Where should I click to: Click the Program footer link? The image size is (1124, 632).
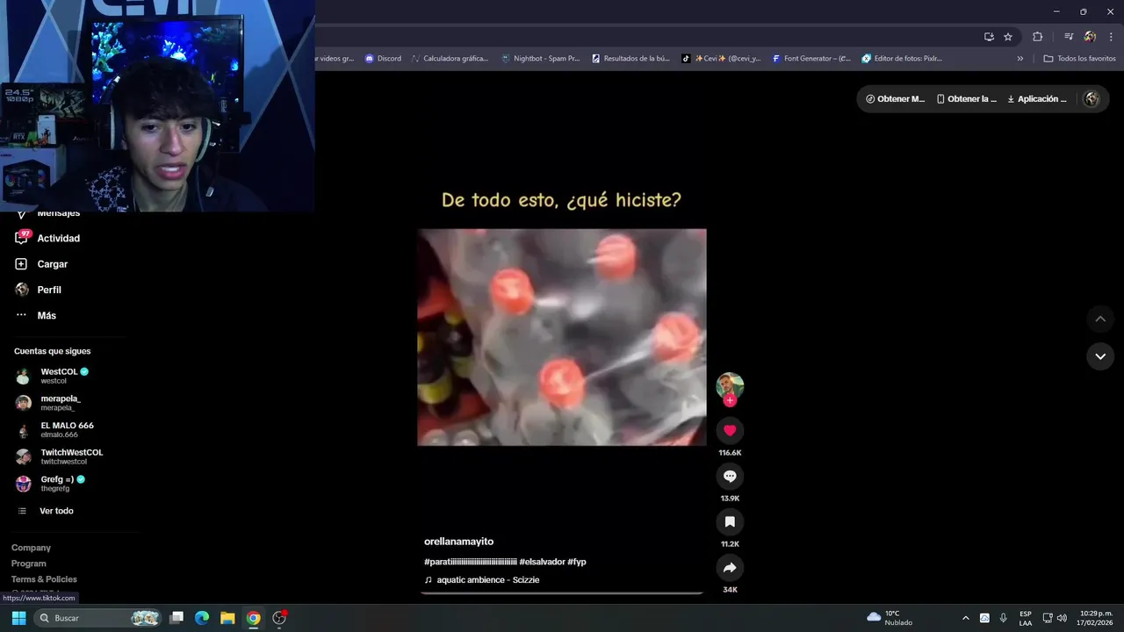coord(29,564)
